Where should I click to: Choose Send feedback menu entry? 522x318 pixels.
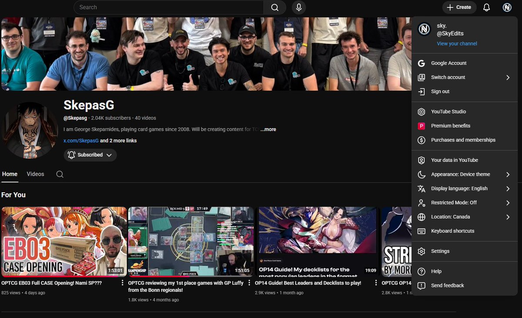coord(465,286)
